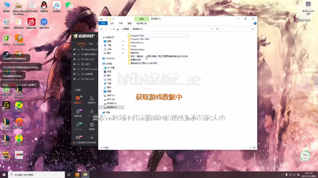Viewport: 318px width, 178px height.
Task: Select 3D 对象 in navigation pane
Action: pyautogui.click(x=110, y=68)
